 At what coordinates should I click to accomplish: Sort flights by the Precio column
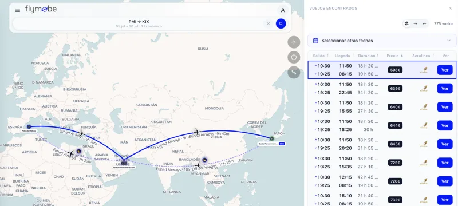[395, 56]
